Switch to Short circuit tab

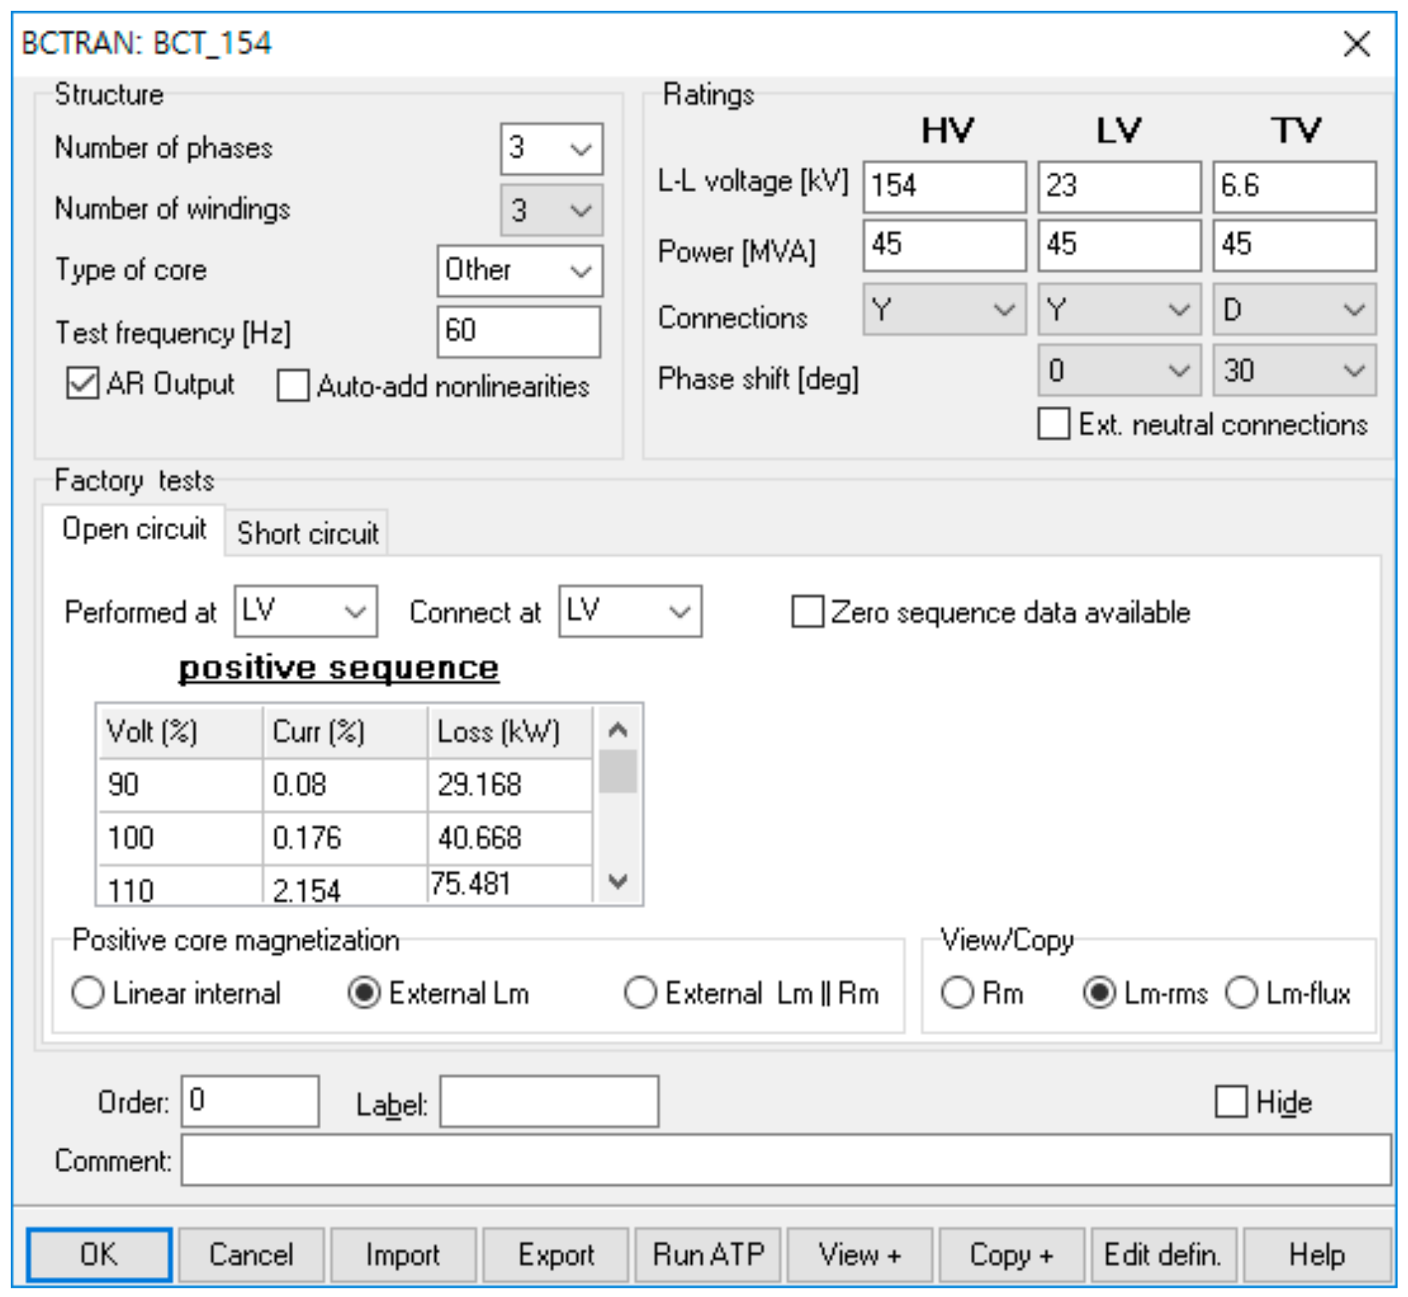[x=307, y=533]
